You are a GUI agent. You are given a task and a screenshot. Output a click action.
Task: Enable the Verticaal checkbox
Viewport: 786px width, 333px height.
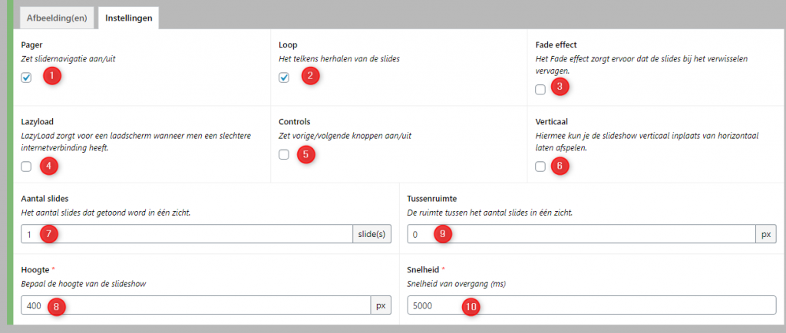pos(540,166)
